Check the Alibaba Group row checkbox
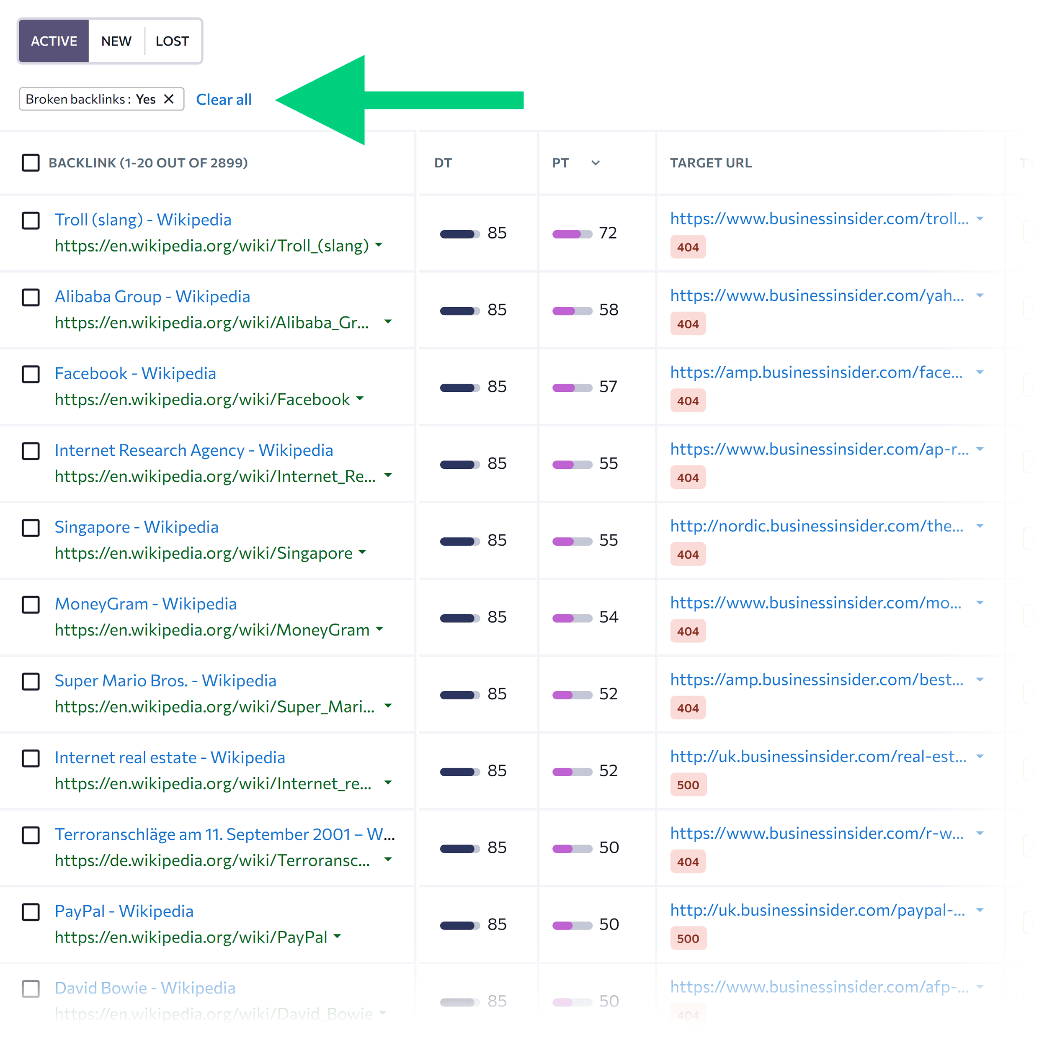Screen dimensions: 1047x1037 pyautogui.click(x=31, y=297)
